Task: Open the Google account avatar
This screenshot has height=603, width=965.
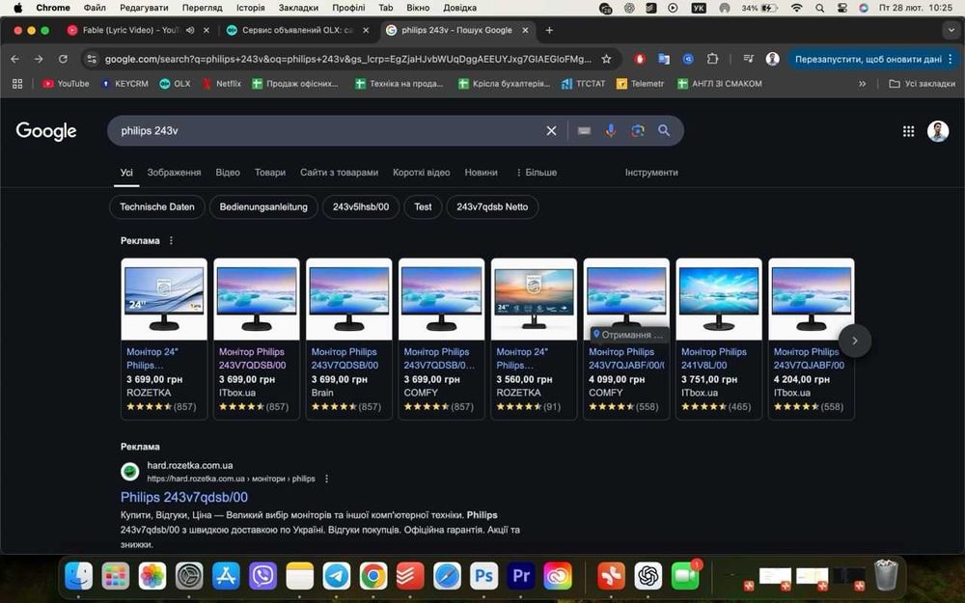Action: 938,131
